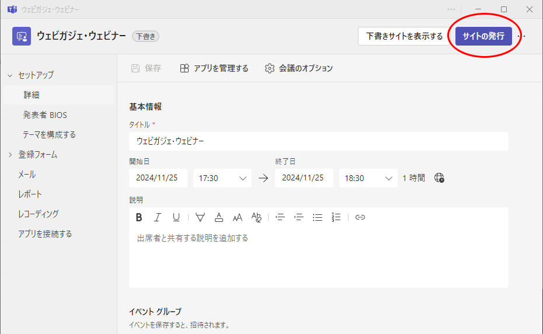Select 詳細 in the sidebar
This screenshot has height=334, width=543.
pos(58,95)
